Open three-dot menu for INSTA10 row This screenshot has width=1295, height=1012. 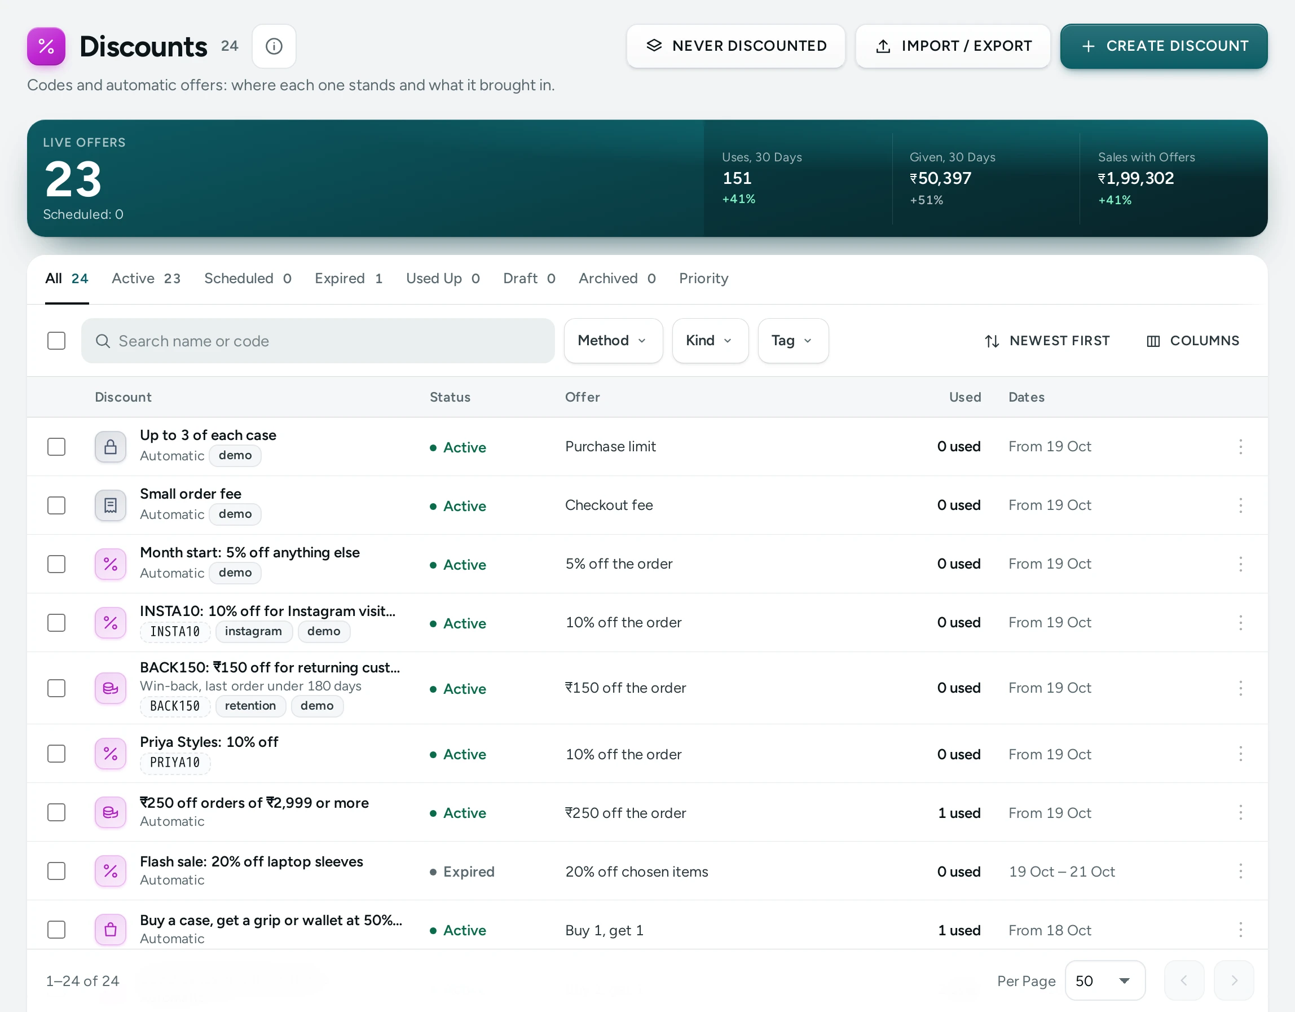click(1240, 623)
